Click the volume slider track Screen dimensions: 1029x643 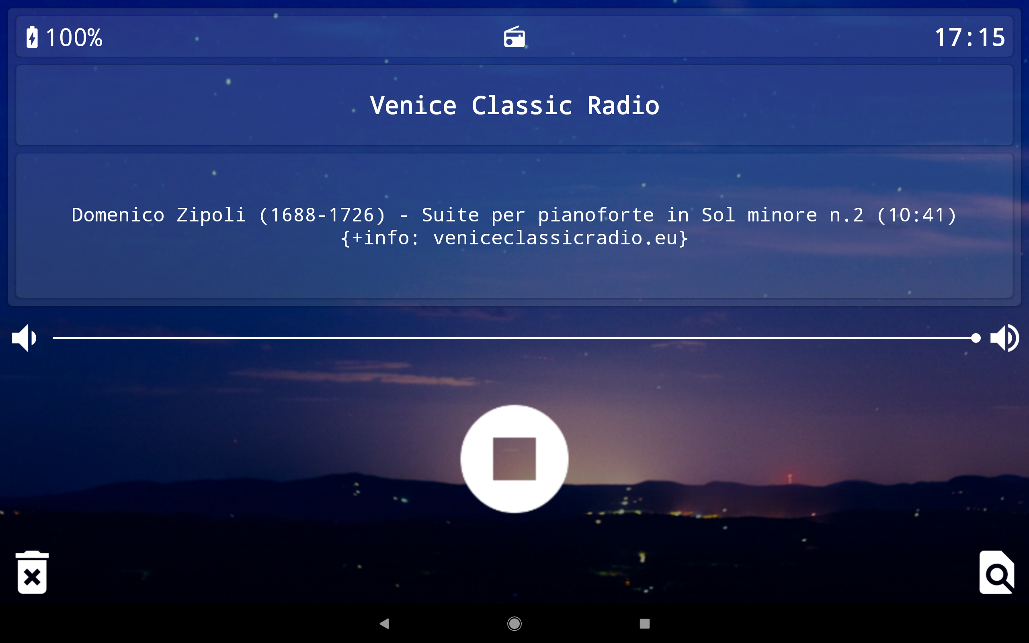click(514, 338)
